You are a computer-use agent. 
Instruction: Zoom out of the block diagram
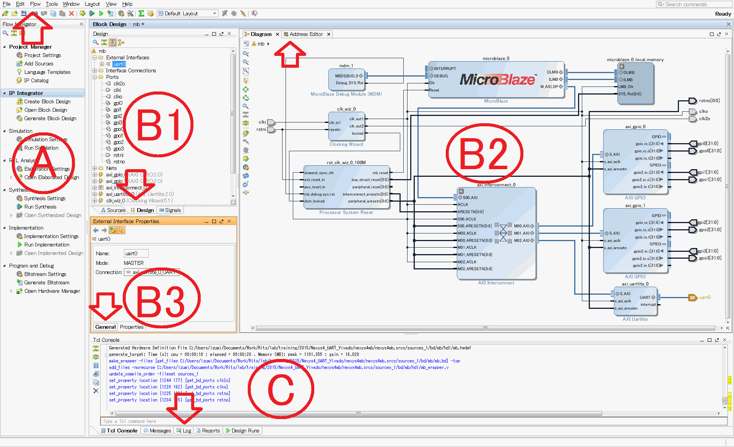click(246, 62)
